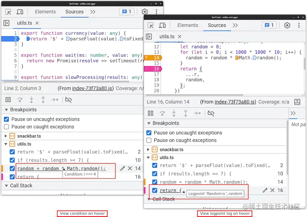Click line 2 breakpoint marker in left editor
Viewport: 307px width, 217px height.
[x=11, y=39]
